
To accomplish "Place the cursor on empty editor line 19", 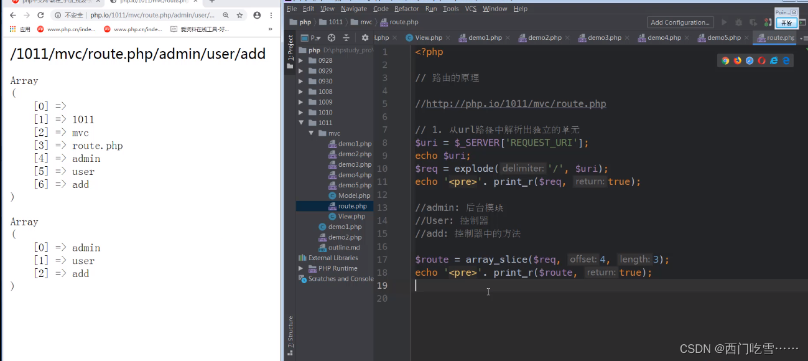I will pos(609,286).
